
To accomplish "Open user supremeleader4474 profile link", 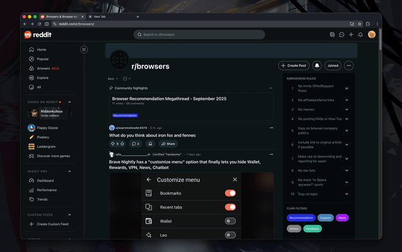I will tap(131, 128).
